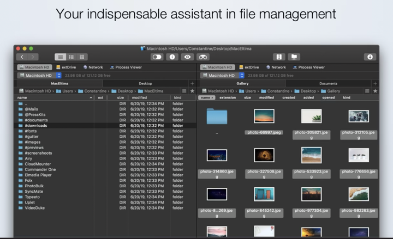The height and width of the screenshot is (239, 393).
Task: Open Process Viewer in left drive bar
Action: tap(126, 68)
